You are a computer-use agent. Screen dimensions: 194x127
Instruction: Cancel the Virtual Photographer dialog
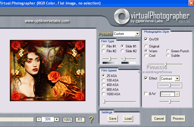point(159,119)
